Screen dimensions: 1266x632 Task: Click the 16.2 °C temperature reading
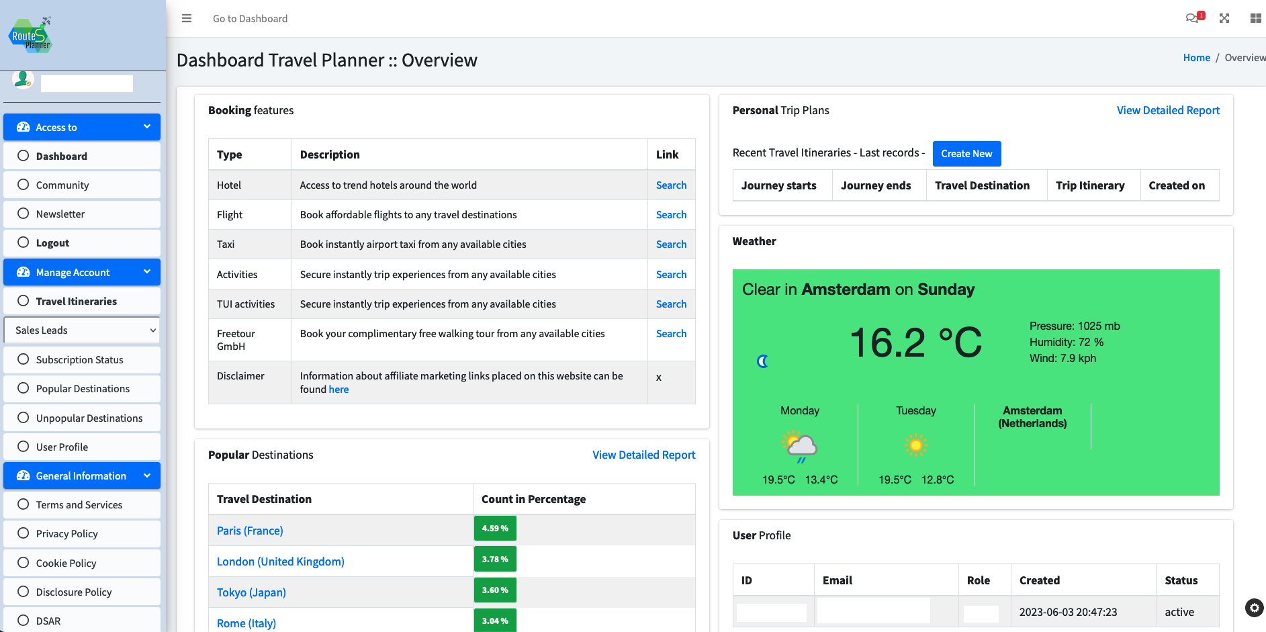tap(915, 343)
